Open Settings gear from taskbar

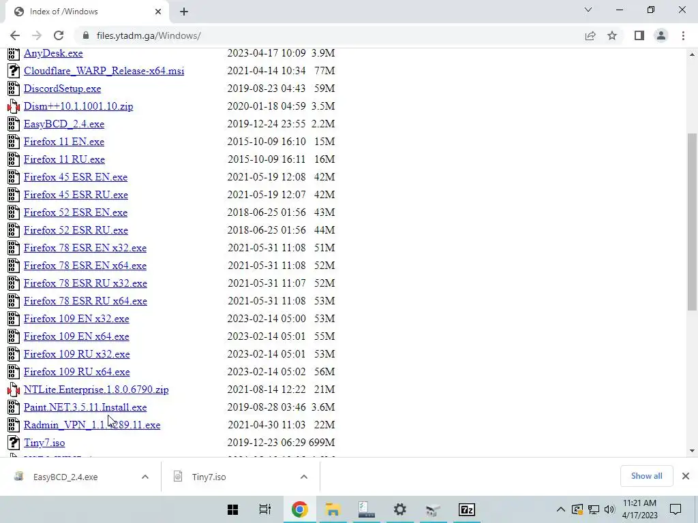pos(399,509)
